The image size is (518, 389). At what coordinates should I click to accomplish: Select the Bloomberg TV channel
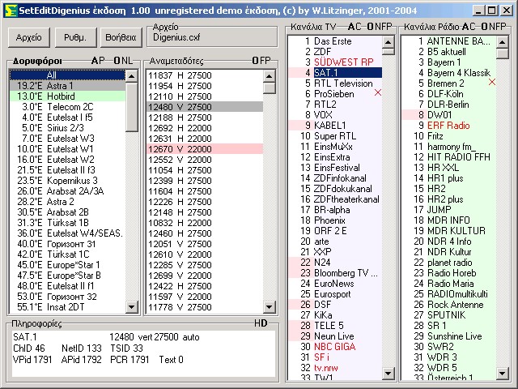point(345,273)
